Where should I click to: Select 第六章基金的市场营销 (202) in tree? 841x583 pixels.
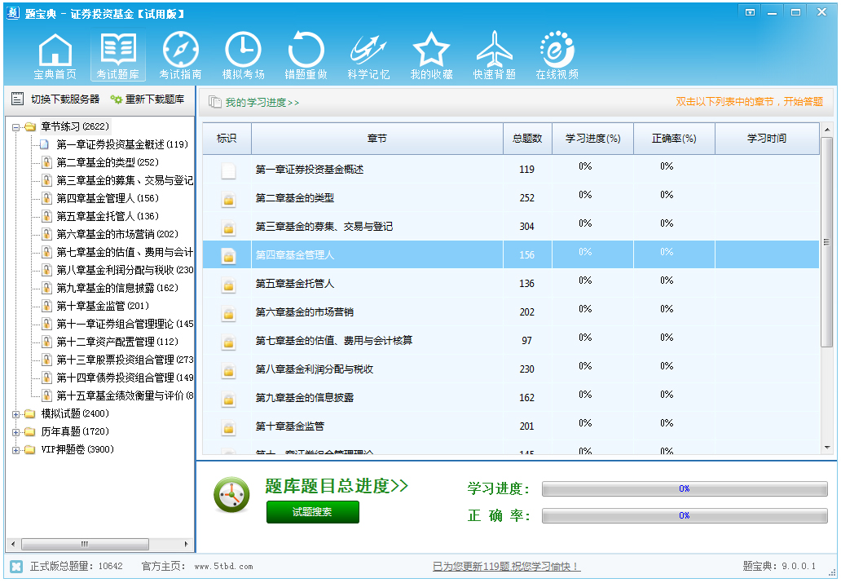(x=117, y=234)
